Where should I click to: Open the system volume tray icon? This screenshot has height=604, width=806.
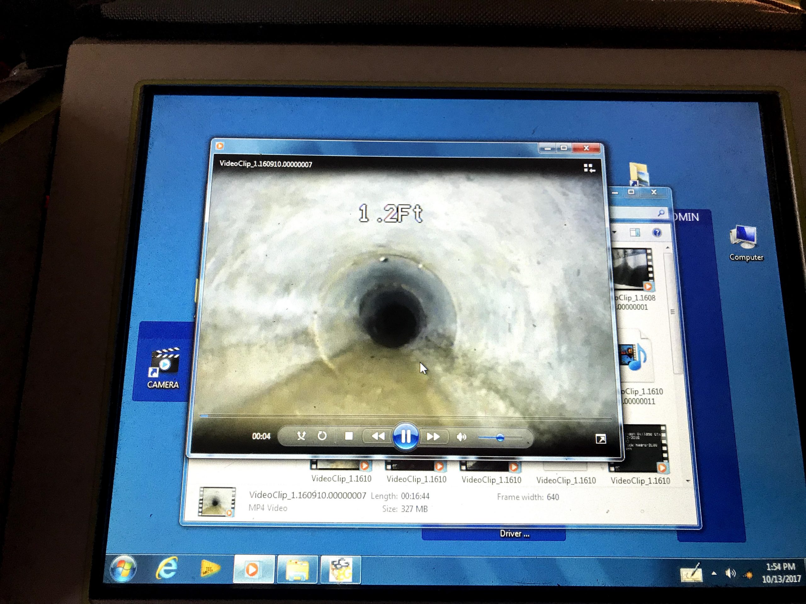click(x=730, y=574)
